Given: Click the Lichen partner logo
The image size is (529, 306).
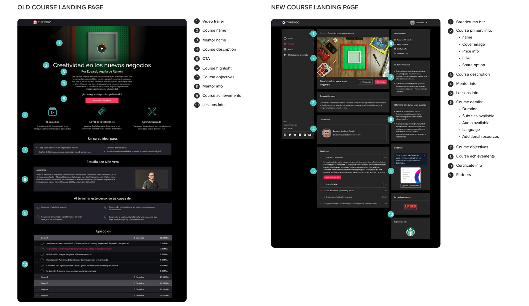Looking at the screenshot, I should pyautogui.click(x=411, y=207).
